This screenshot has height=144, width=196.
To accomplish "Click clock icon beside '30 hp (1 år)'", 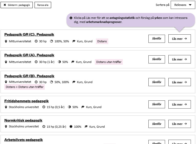I will [x=36, y=62].
